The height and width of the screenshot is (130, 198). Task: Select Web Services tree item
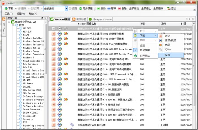pos(30,64)
